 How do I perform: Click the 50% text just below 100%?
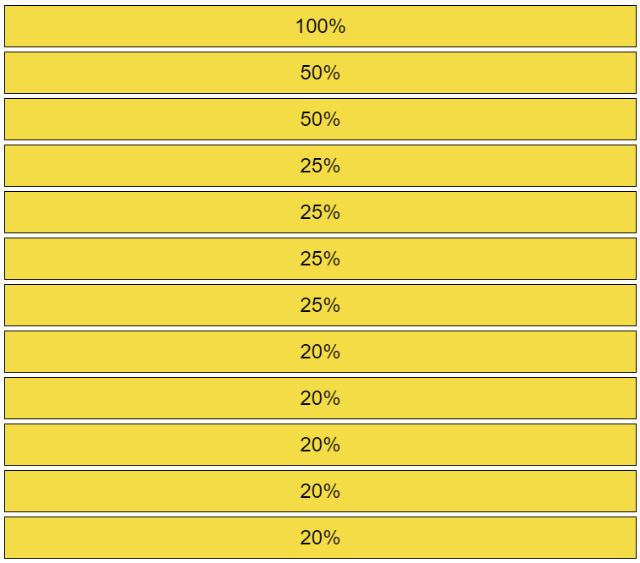[x=320, y=73]
